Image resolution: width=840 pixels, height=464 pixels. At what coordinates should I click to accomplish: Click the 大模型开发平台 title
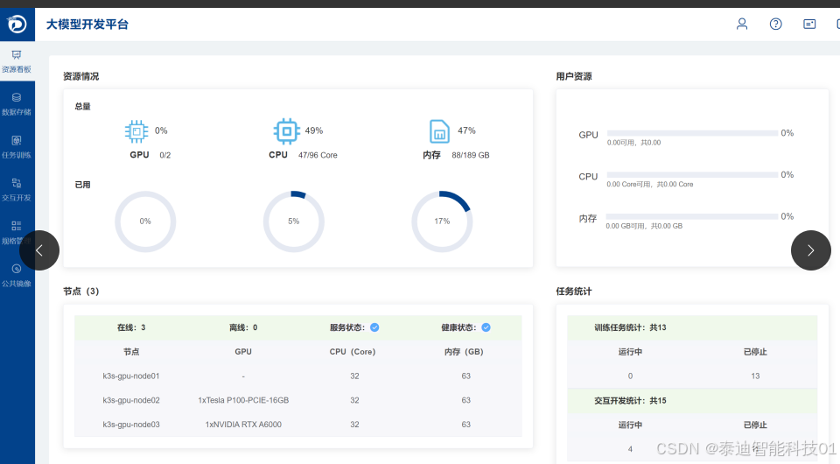pyautogui.click(x=87, y=25)
